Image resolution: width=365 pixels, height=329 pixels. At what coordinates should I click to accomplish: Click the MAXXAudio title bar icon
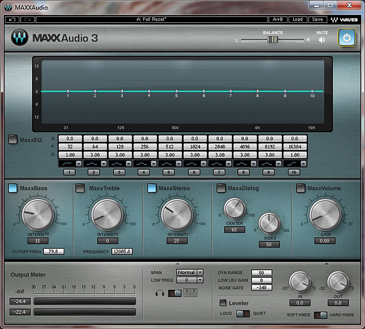pos(8,7)
